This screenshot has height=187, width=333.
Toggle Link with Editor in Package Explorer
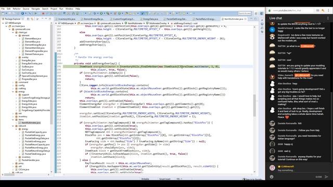point(32,19)
